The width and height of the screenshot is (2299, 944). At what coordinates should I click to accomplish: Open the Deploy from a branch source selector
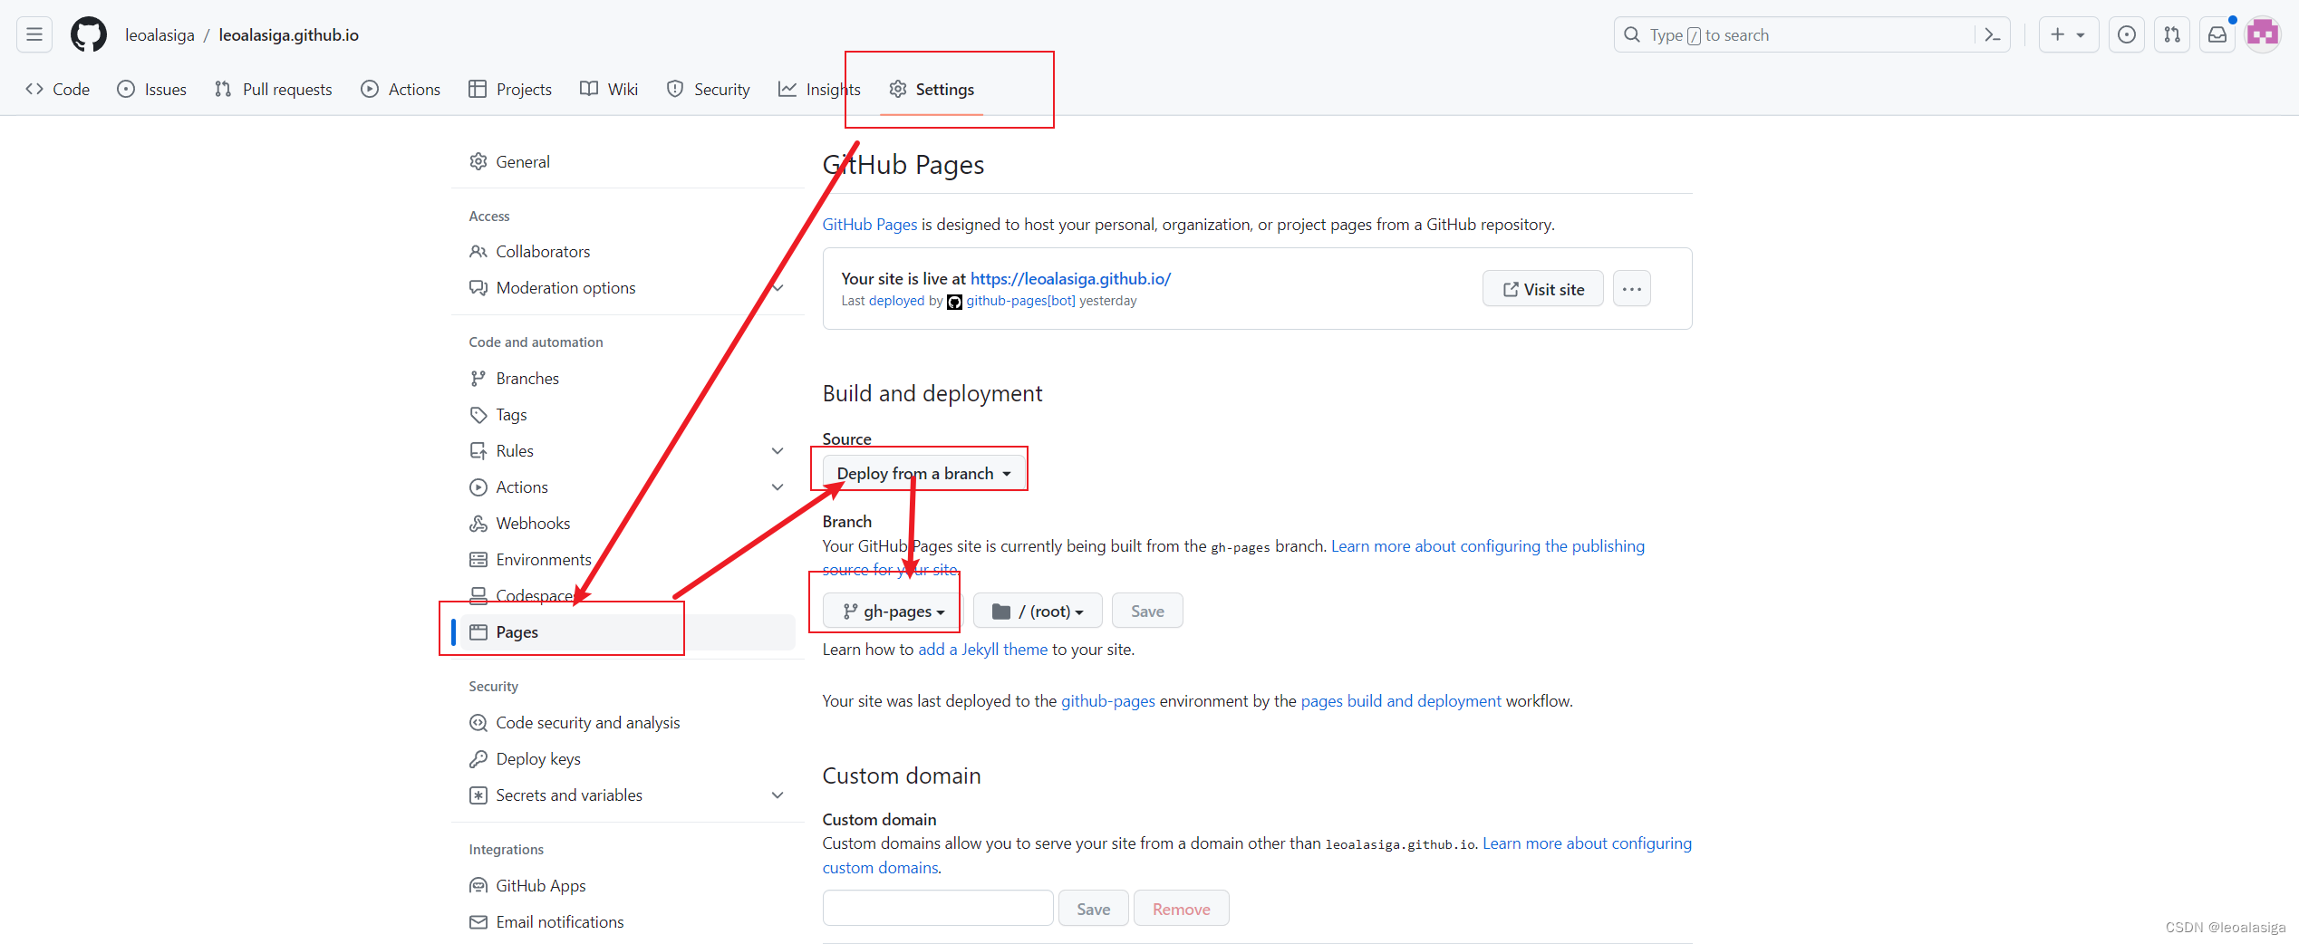pos(922,472)
